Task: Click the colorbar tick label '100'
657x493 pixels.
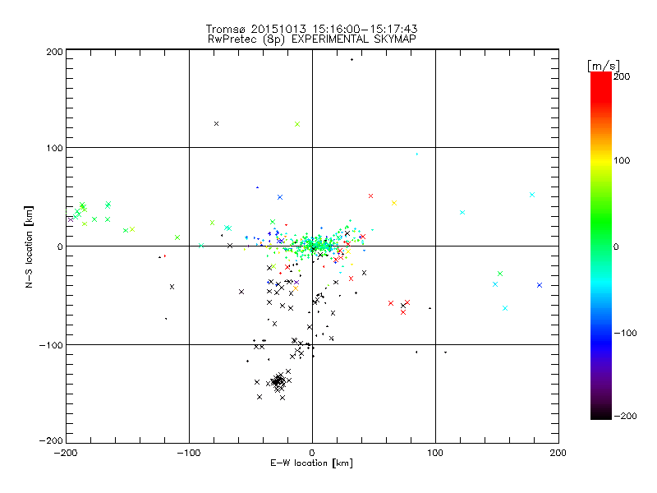Action: [622, 160]
